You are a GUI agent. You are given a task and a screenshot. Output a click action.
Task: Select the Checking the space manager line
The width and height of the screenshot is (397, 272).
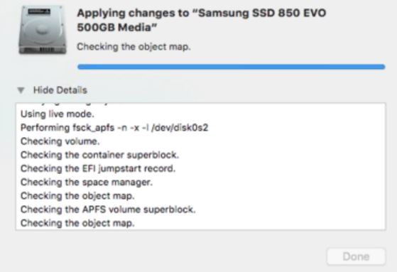[x=87, y=182]
